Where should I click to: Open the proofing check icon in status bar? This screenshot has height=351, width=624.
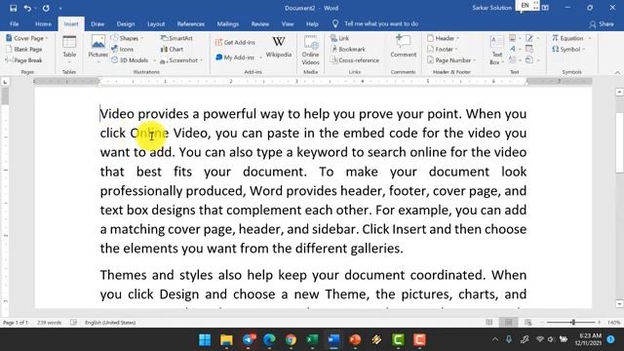point(74,323)
